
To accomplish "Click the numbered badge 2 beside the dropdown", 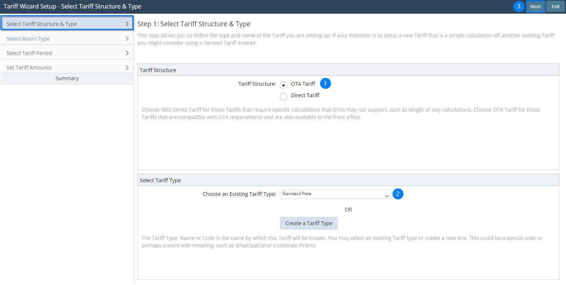I will tap(398, 194).
